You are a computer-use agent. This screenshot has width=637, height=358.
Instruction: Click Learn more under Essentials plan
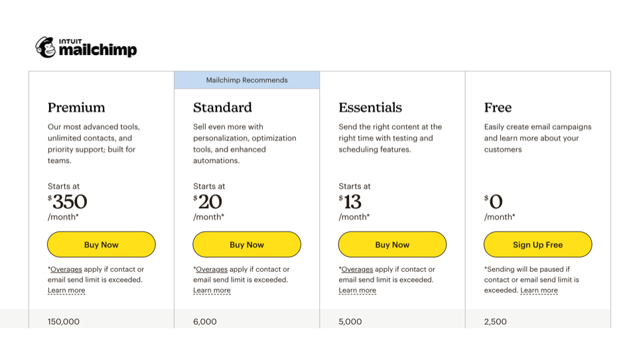click(357, 290)
